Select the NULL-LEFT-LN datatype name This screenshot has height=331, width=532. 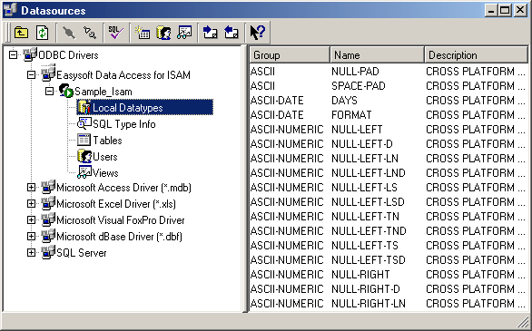point(365,159)
